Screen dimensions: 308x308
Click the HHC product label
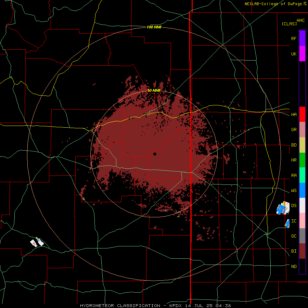pos(301,21)
